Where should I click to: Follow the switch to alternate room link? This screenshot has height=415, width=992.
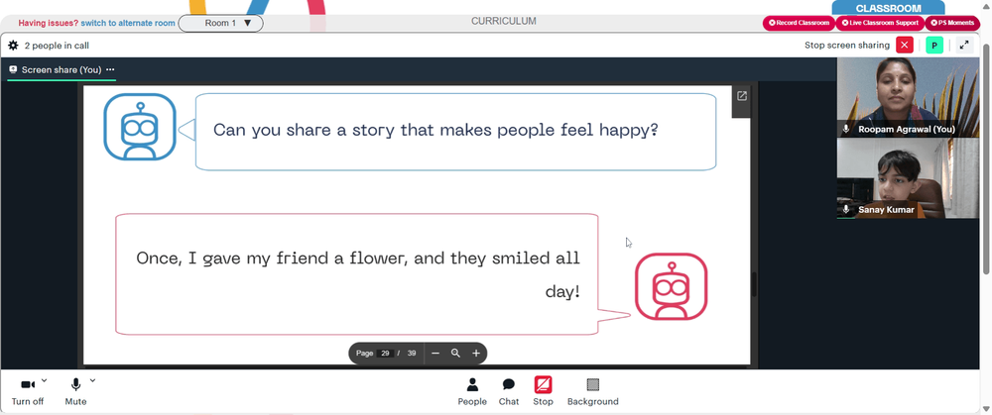128,23
